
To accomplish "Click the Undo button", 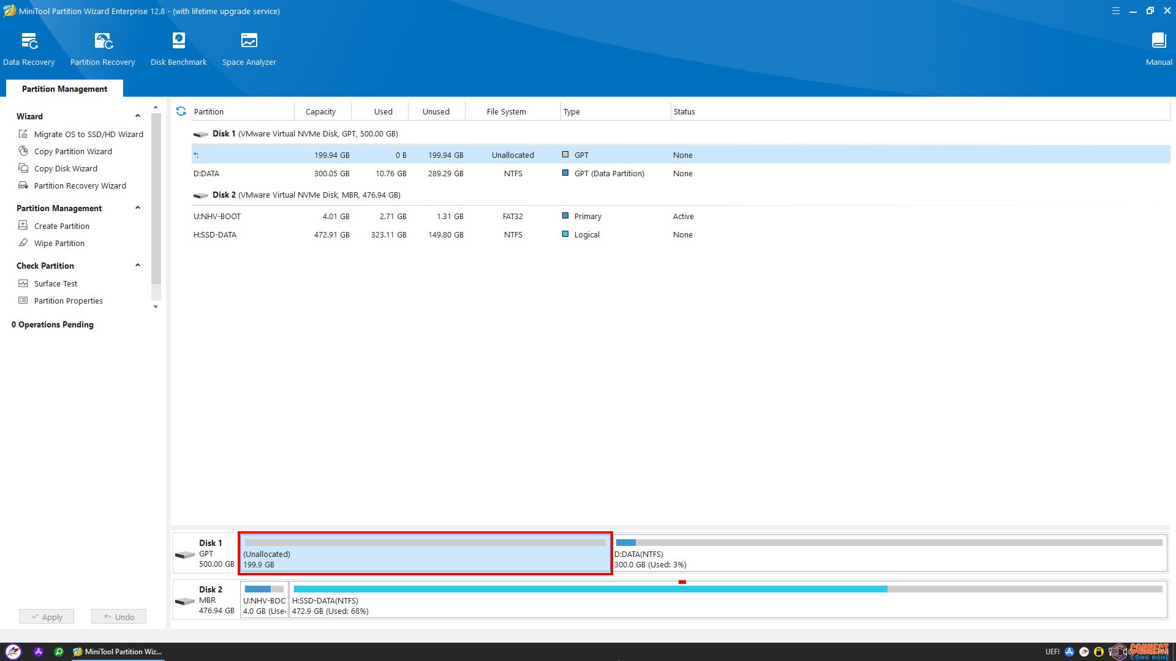I will 119,617.
